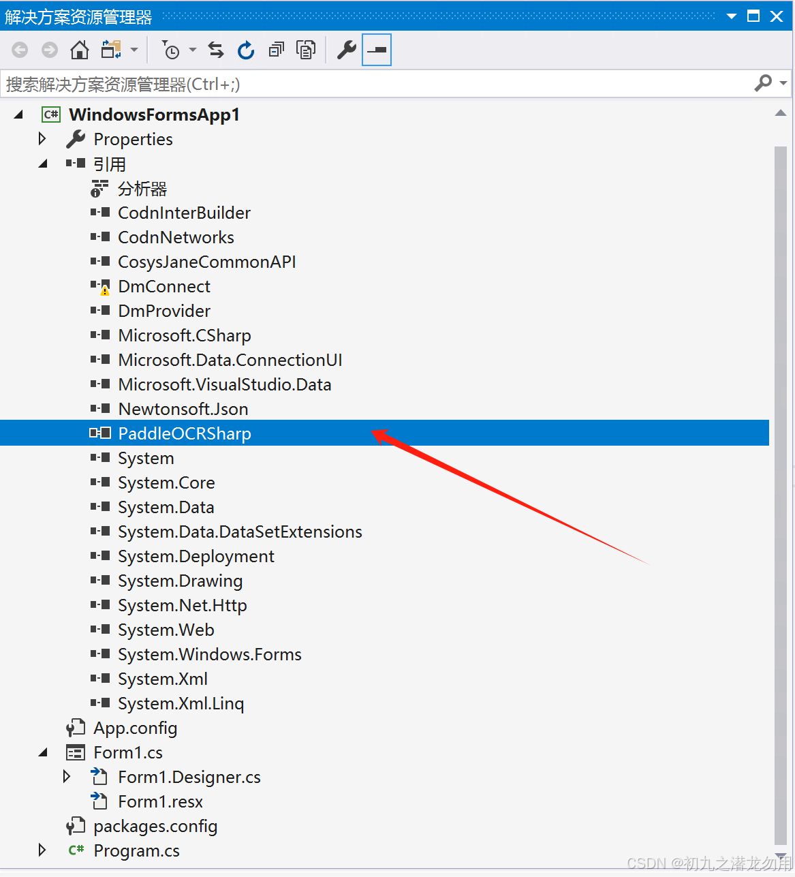Viewport: 795px width, 877px height.
Task: Click the Show All Files icon
Action: coord(306,50)
